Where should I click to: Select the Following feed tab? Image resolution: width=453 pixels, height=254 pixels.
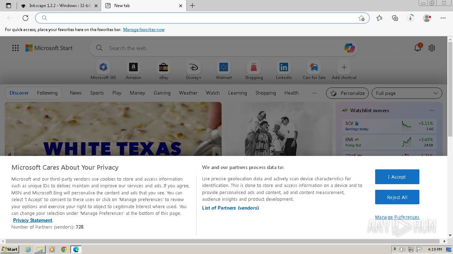(47, 93)
